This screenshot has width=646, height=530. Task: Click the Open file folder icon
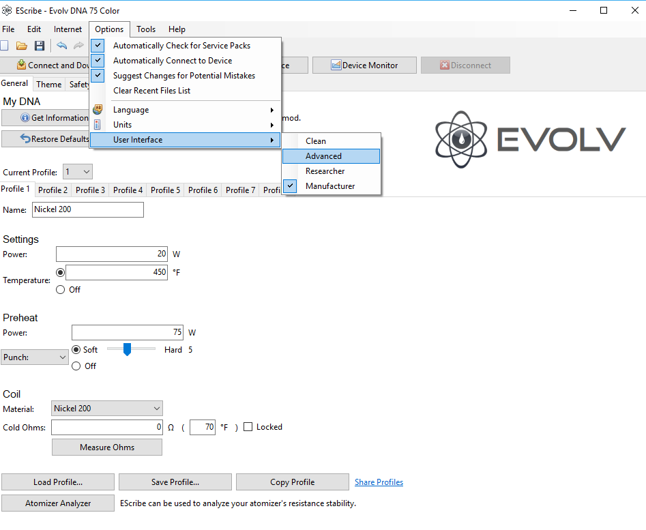coord(22,46)
